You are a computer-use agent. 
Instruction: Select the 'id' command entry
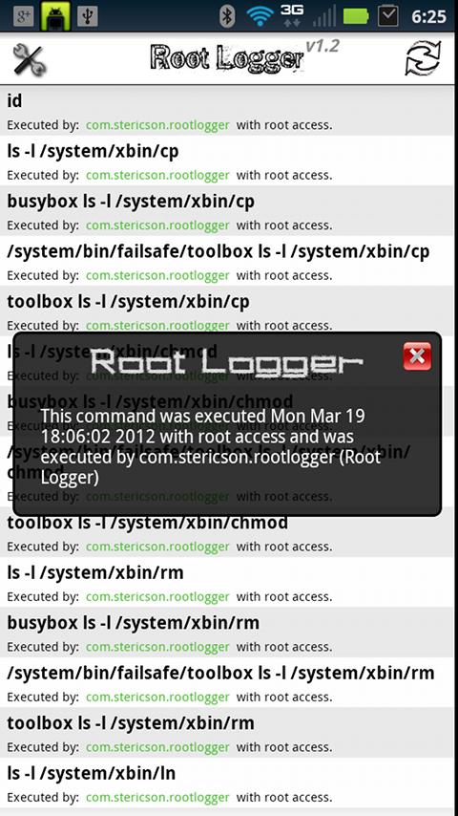pyautogui.click(x=227, y=111)
